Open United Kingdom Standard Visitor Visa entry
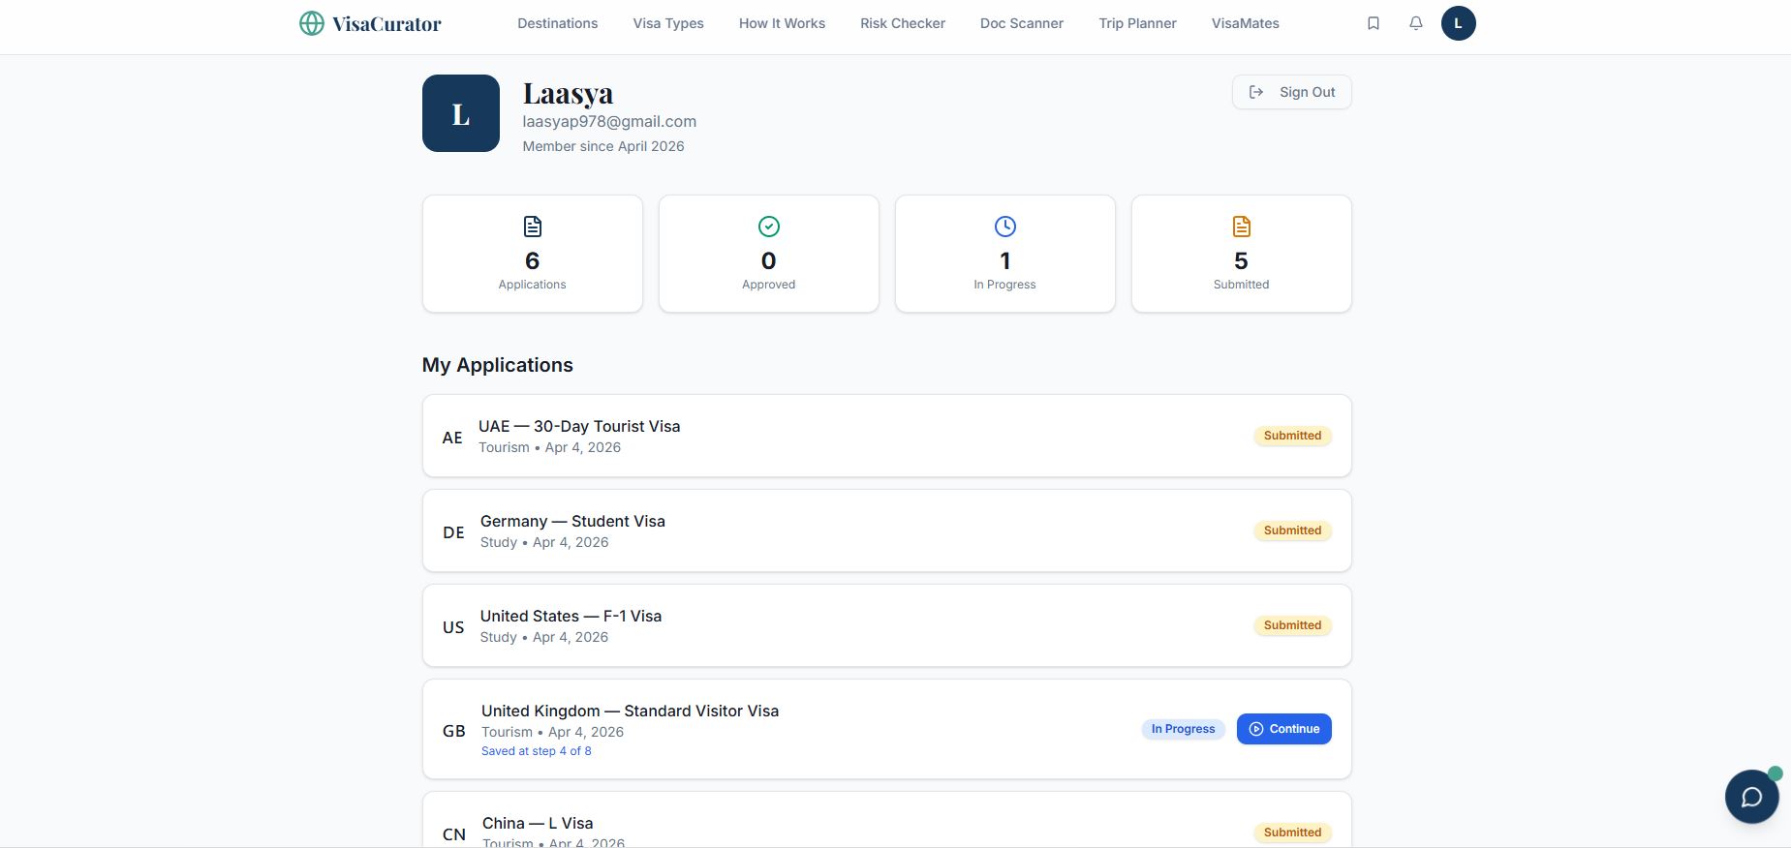 [x=886, y=729]
